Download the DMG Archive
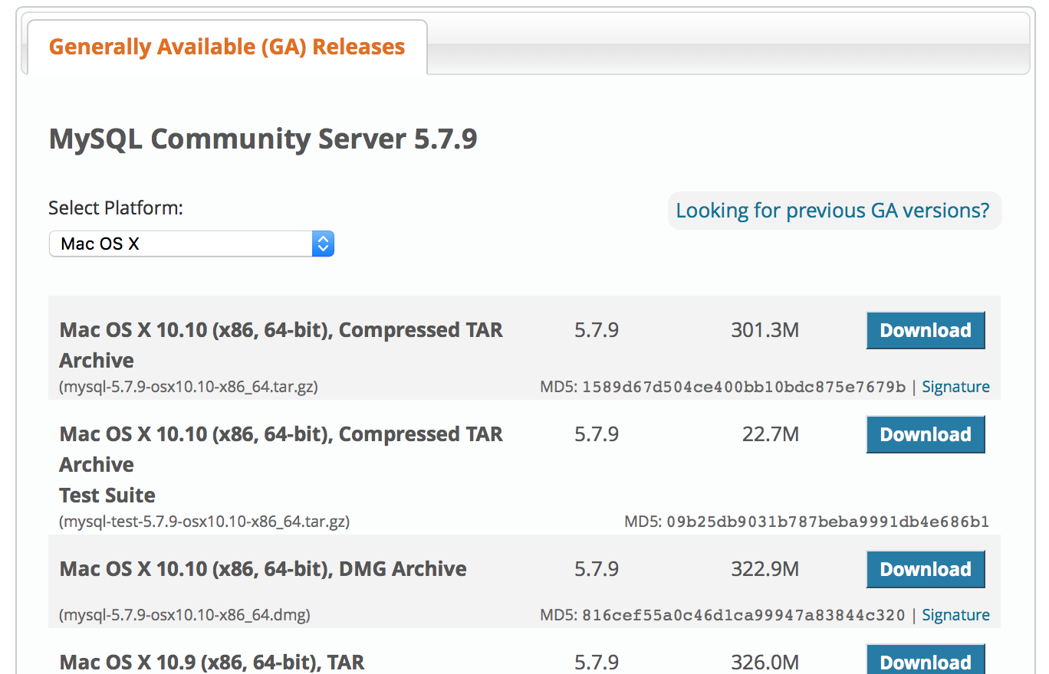The width and height of the screenshot is (1049, 674). click(x=926, y=569)
